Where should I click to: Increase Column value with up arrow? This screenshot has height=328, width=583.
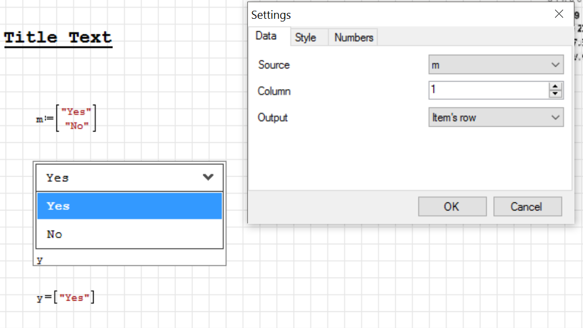pos(555,87)
